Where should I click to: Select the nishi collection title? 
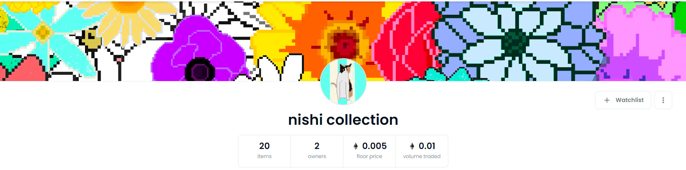(343, 120)
